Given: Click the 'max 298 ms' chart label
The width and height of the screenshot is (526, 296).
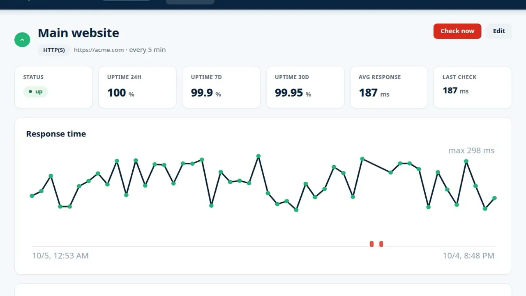Looking at the screenshot, I should tap(471, 150).
